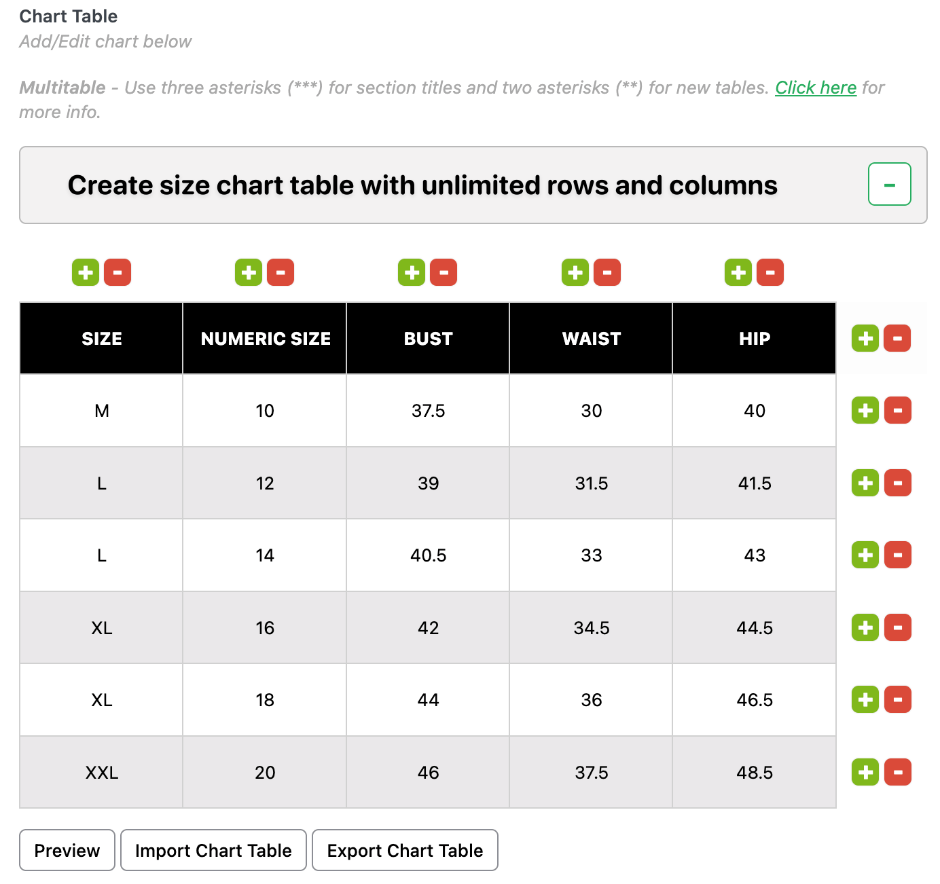Screen dimensions: 940x884
Task: Remove the HIP column
Action: tap(770, 272)
